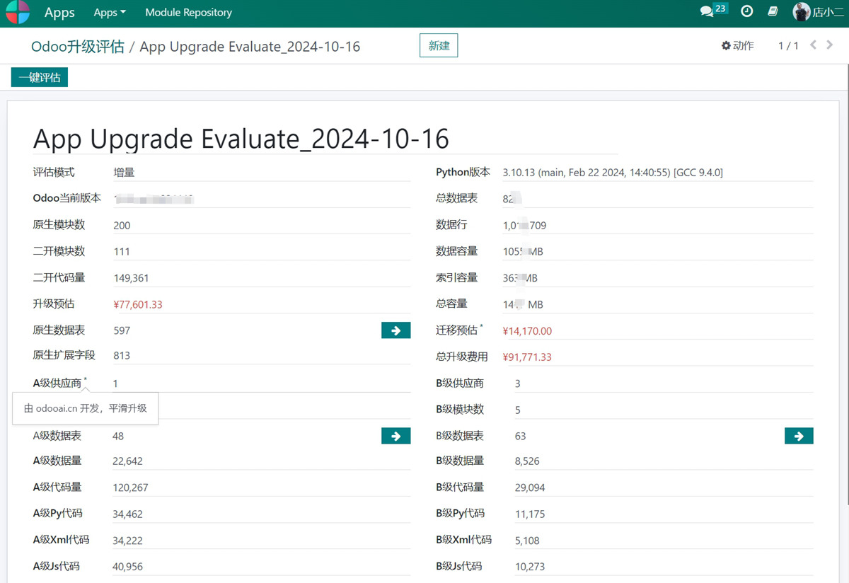
Task: Click the B级代码量 value 29,094
Action: click(530, 487)
